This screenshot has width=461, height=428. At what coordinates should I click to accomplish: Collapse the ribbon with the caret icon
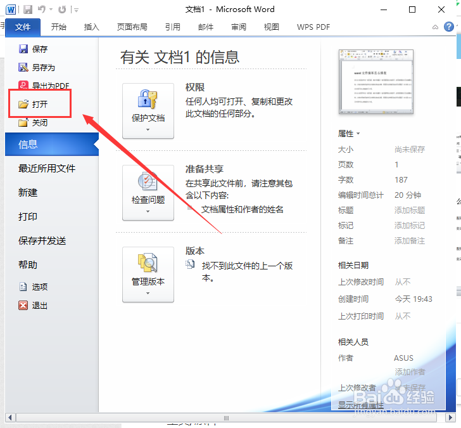(x=435, y=27)
